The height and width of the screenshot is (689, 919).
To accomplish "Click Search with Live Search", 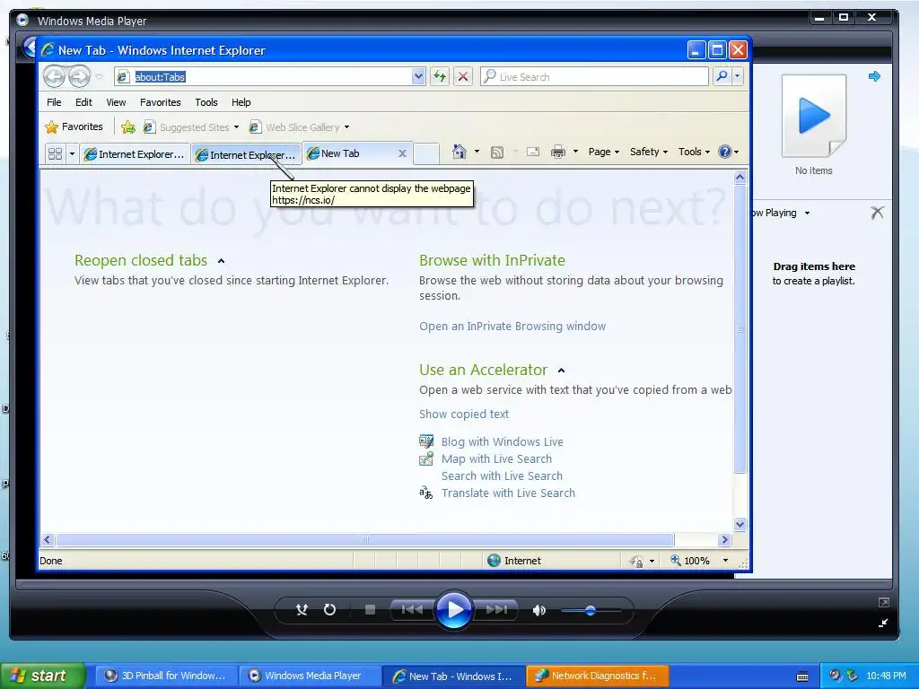I will pos(502,475).
